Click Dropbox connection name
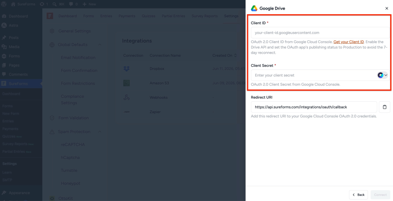 click(157, 69)
